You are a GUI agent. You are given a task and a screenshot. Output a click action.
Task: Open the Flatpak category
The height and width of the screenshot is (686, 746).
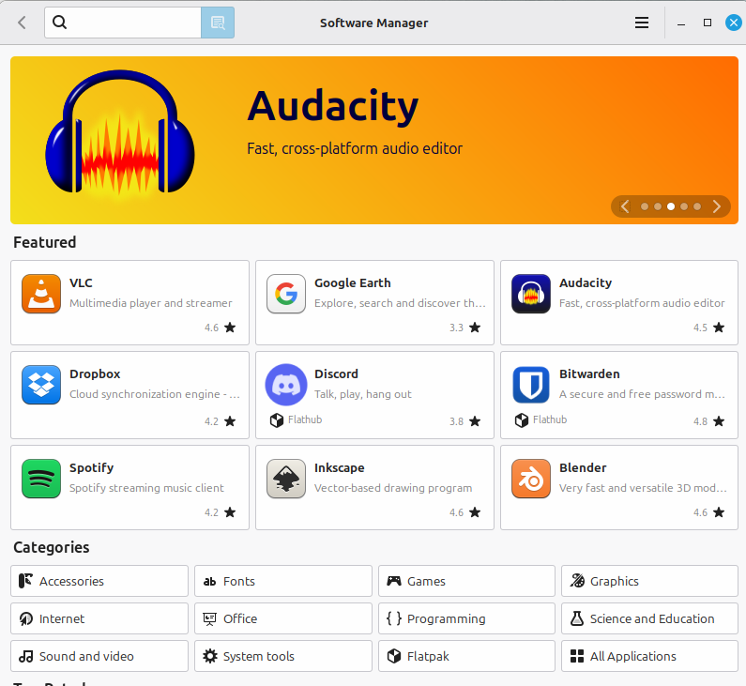(466, 656)
